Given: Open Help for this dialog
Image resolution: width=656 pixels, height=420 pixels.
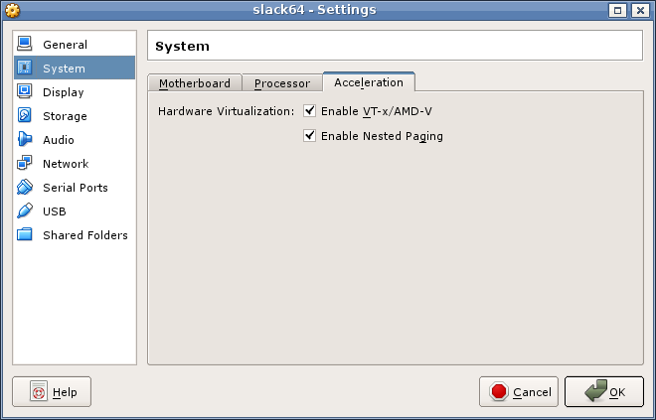Looking at the screenshot, I should (52, 392).
